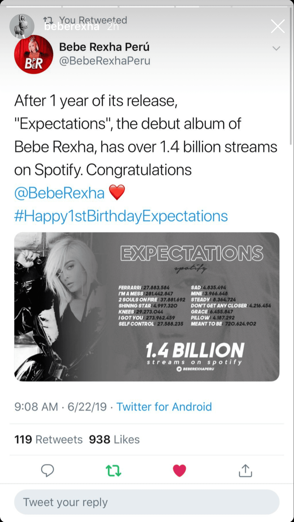
Task: Open the #Happy1stBirthdayExpectations hashtag
Action: [121, 216]
